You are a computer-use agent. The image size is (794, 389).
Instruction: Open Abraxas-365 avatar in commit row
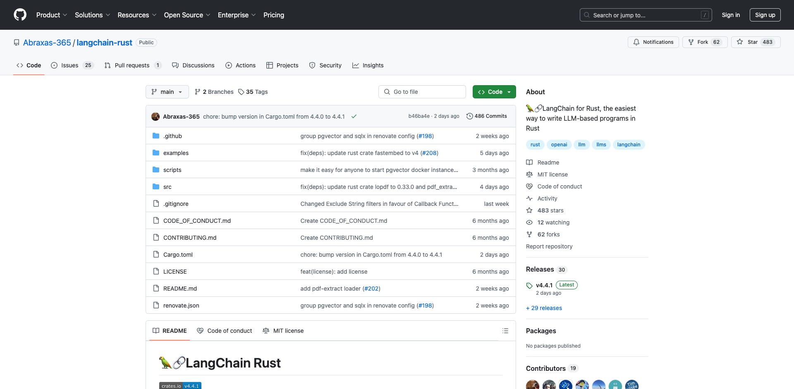155,117
